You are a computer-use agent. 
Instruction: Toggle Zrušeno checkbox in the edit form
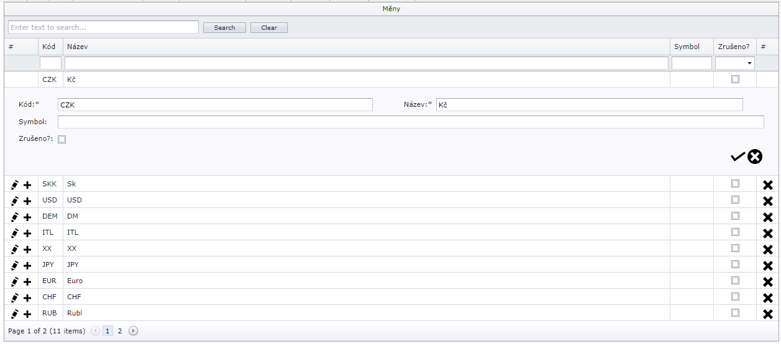pyautogui.click(x=62, y=140)
